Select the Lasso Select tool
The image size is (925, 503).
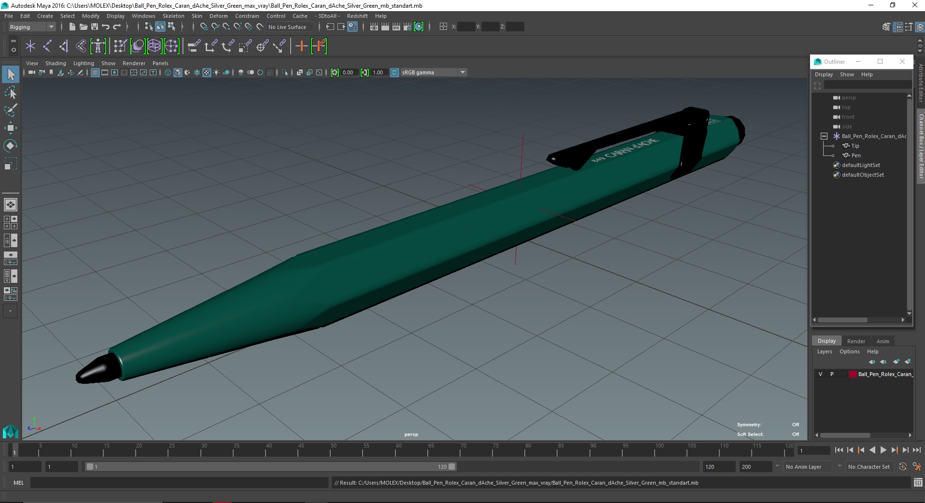(11, 92)
